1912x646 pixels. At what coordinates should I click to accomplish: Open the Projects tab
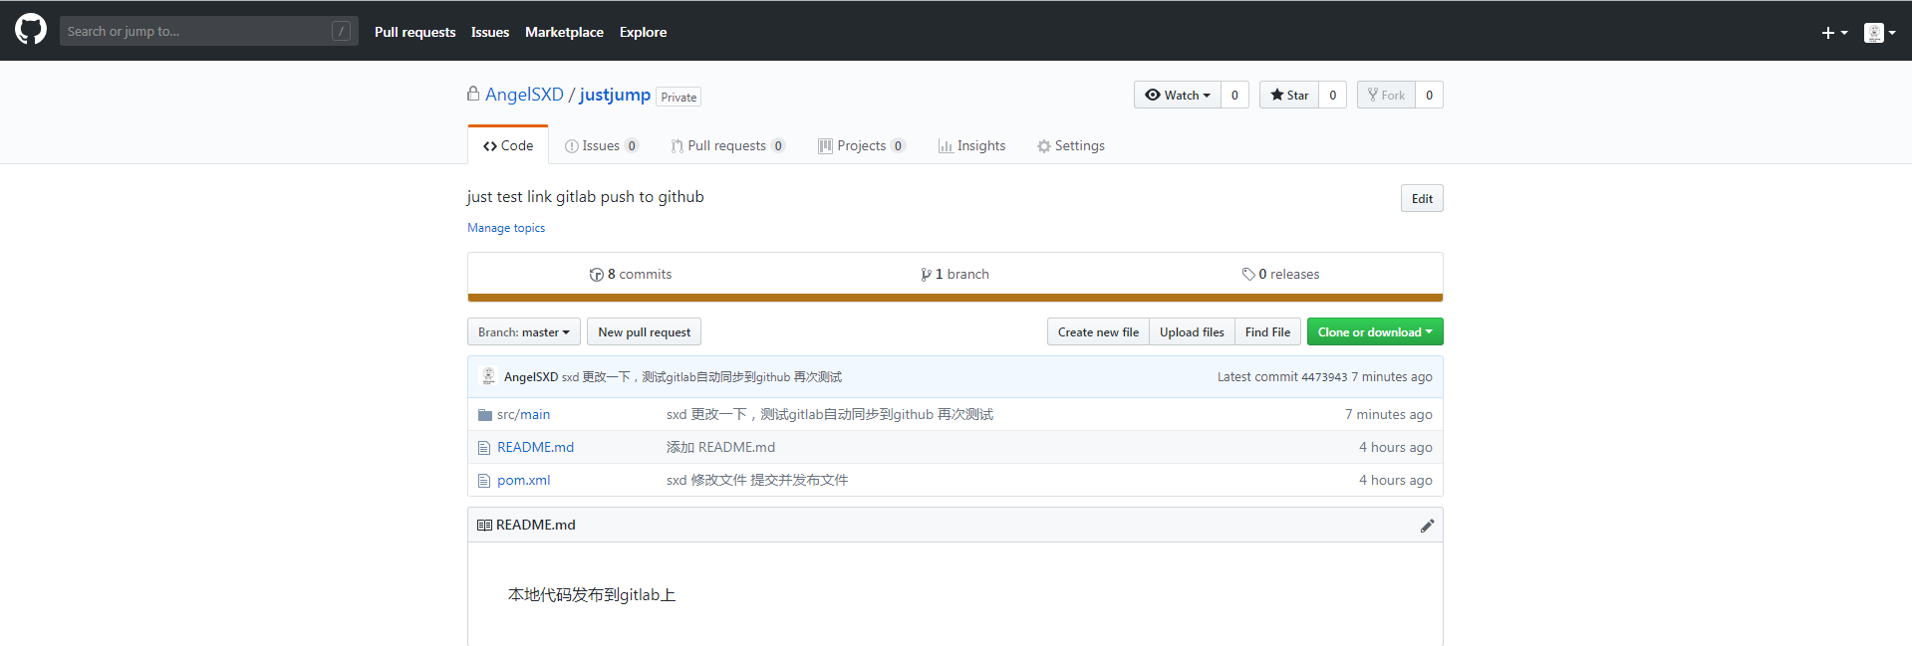coord(861,145)
